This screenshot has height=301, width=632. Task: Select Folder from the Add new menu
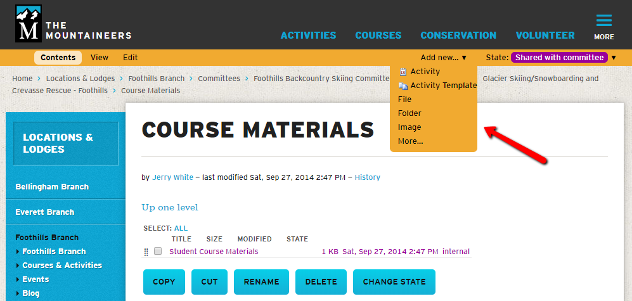point(410,113)
